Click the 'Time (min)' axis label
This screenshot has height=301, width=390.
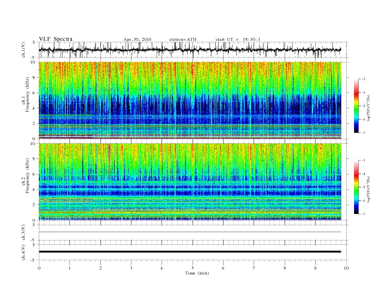pos(197,273)
